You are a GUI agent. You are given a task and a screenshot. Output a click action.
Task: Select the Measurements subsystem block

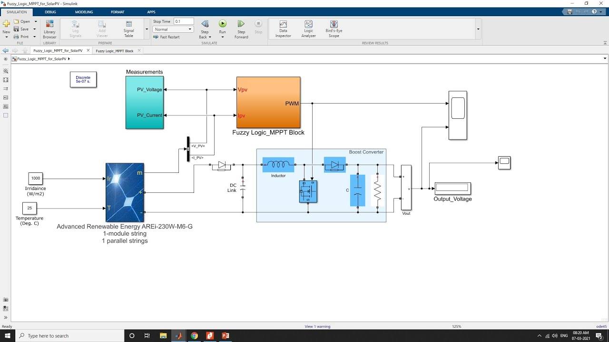[145, 103]
